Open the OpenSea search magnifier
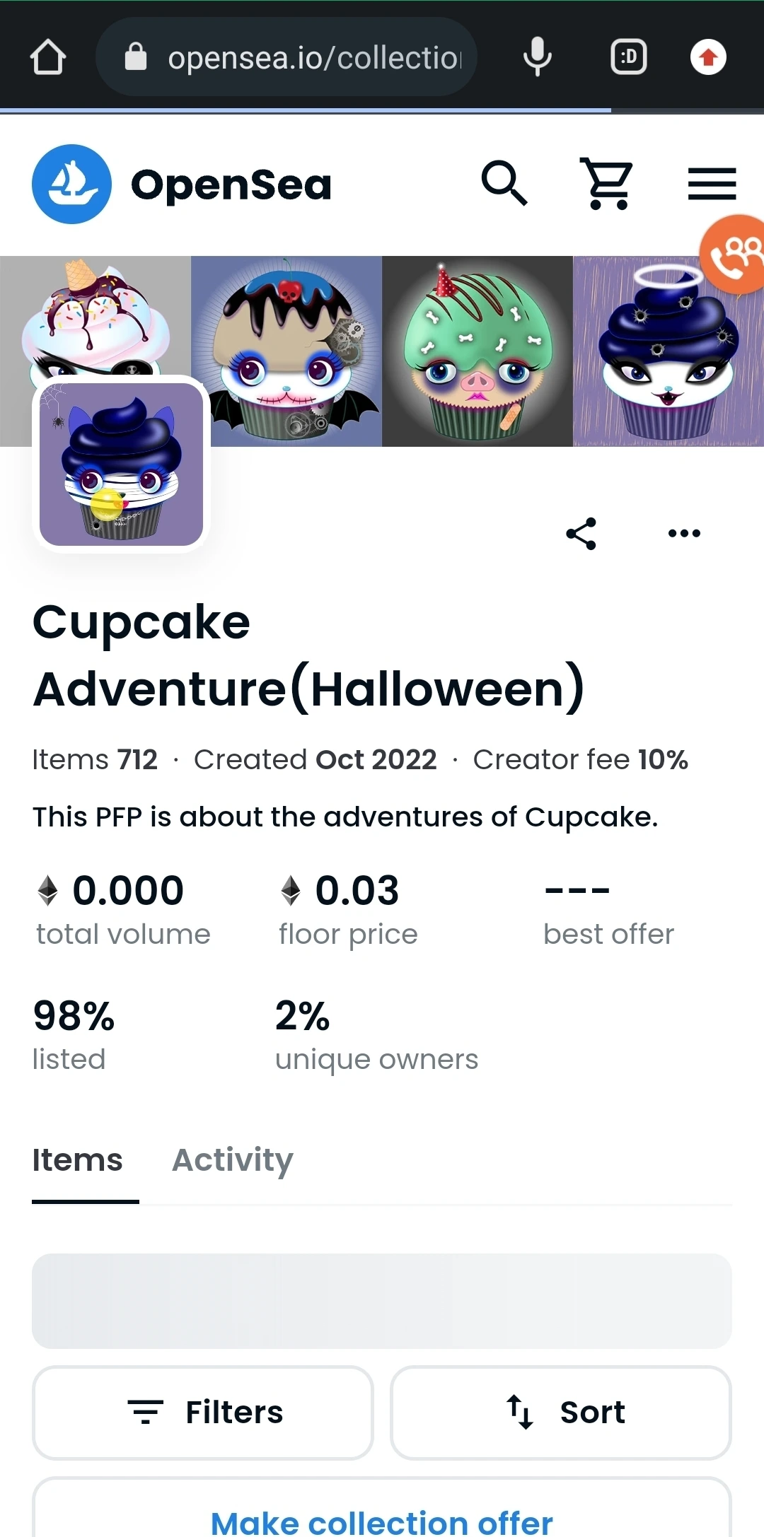The height and width of the screenshot is (1537, 764). tap(504, 184)
